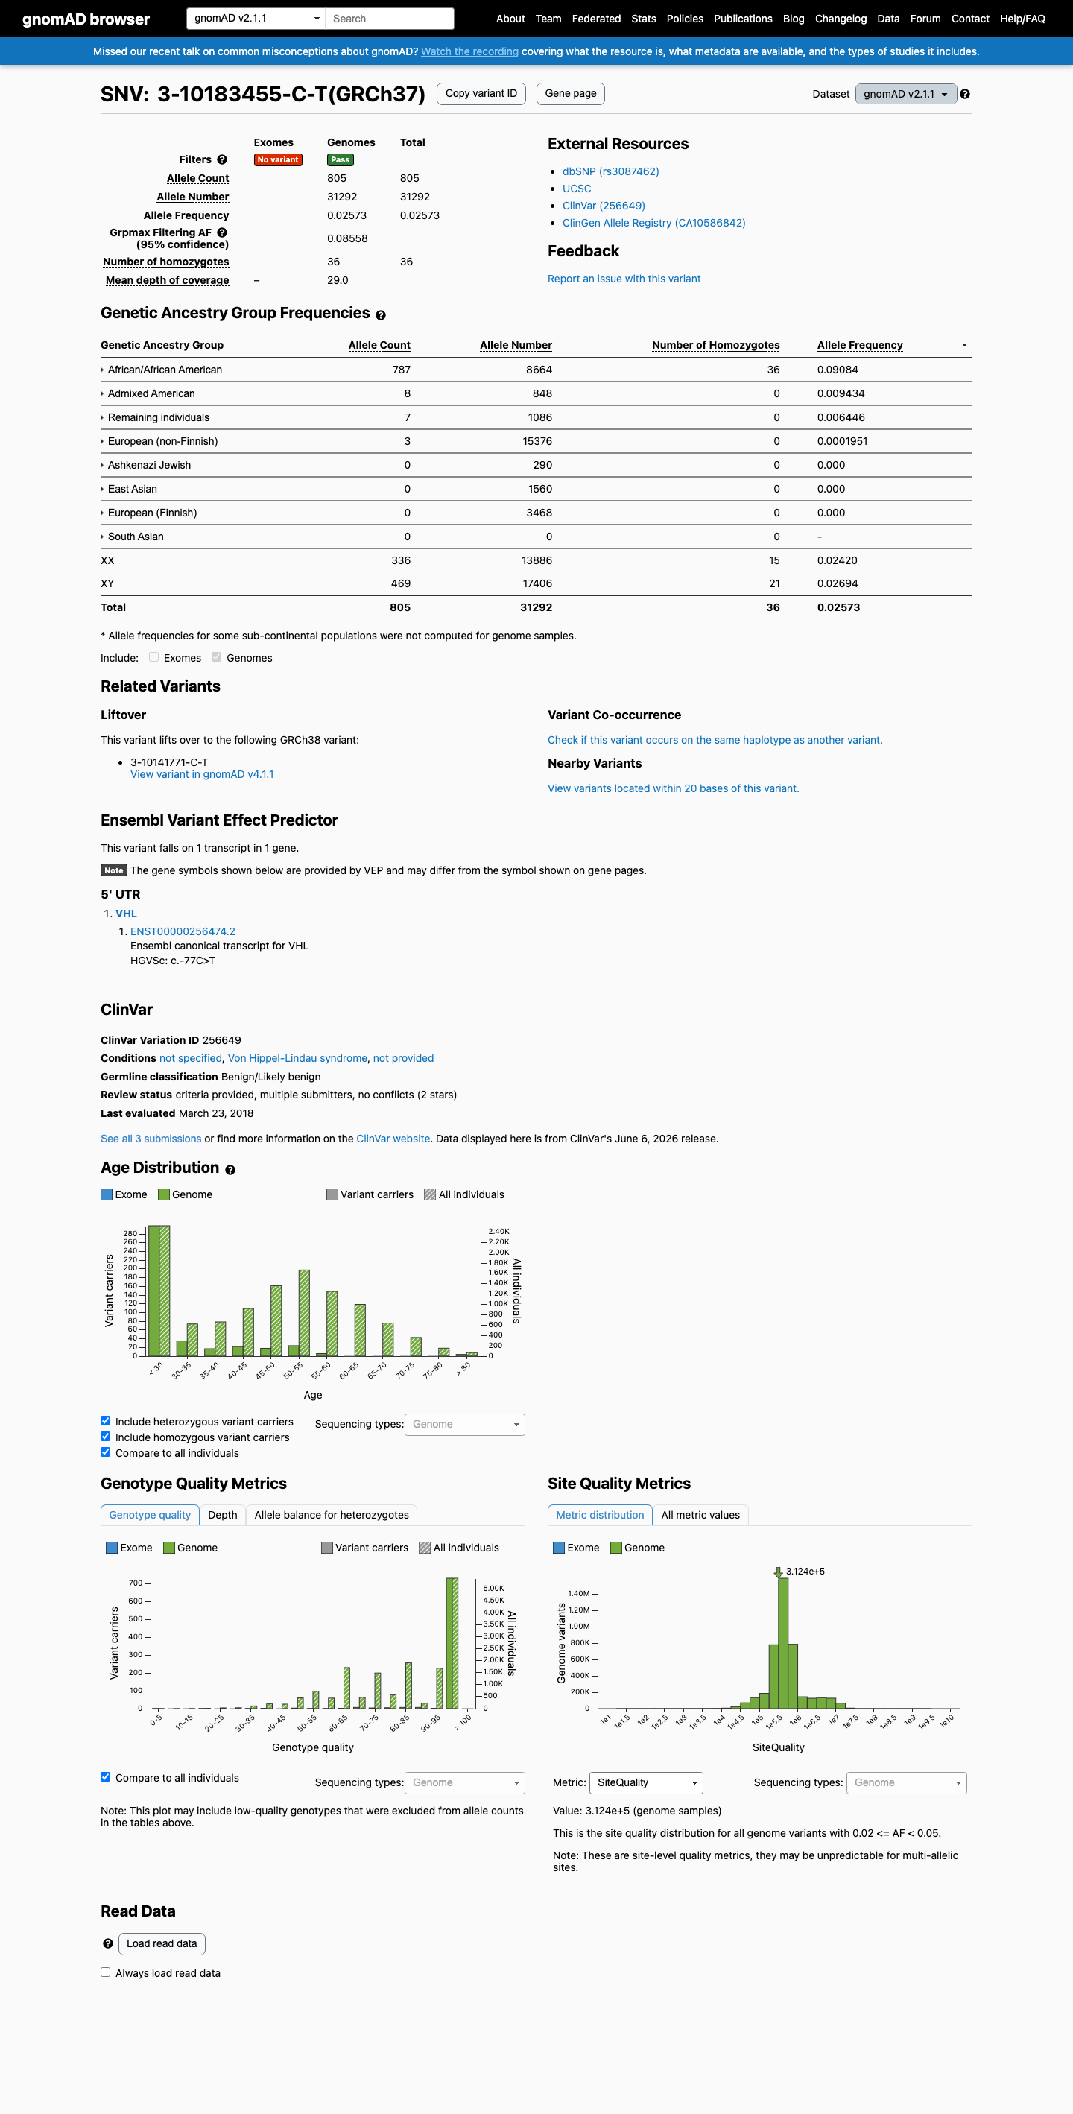Toggle Genomes include checkbox
This screenshot has width=1073, height=2114.
[217, 657]
